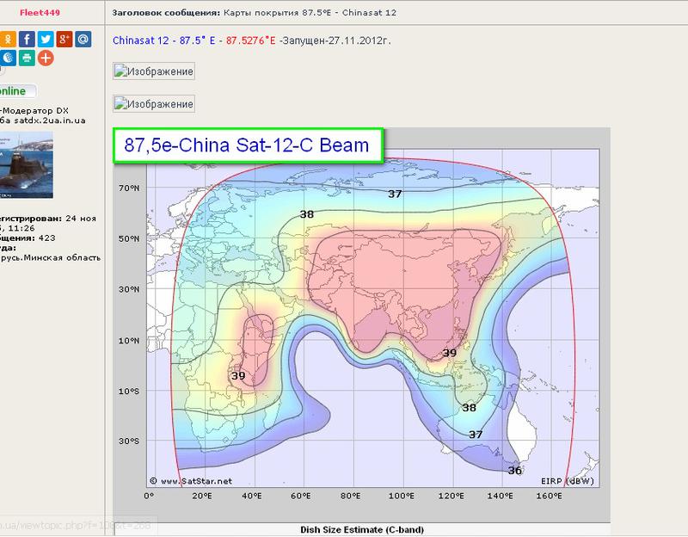This screenshot has width=688, height=537.
Task: Click the green online status badge
Action: tap(17, 91)
